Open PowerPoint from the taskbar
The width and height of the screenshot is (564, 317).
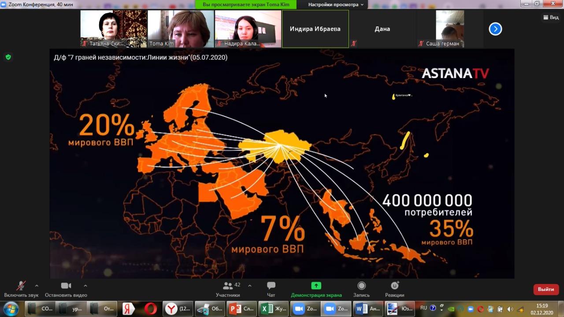point(241,309)
